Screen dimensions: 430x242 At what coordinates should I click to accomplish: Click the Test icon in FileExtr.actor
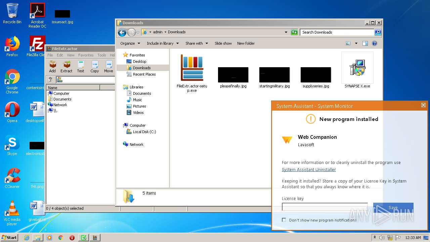coord(81,67)
